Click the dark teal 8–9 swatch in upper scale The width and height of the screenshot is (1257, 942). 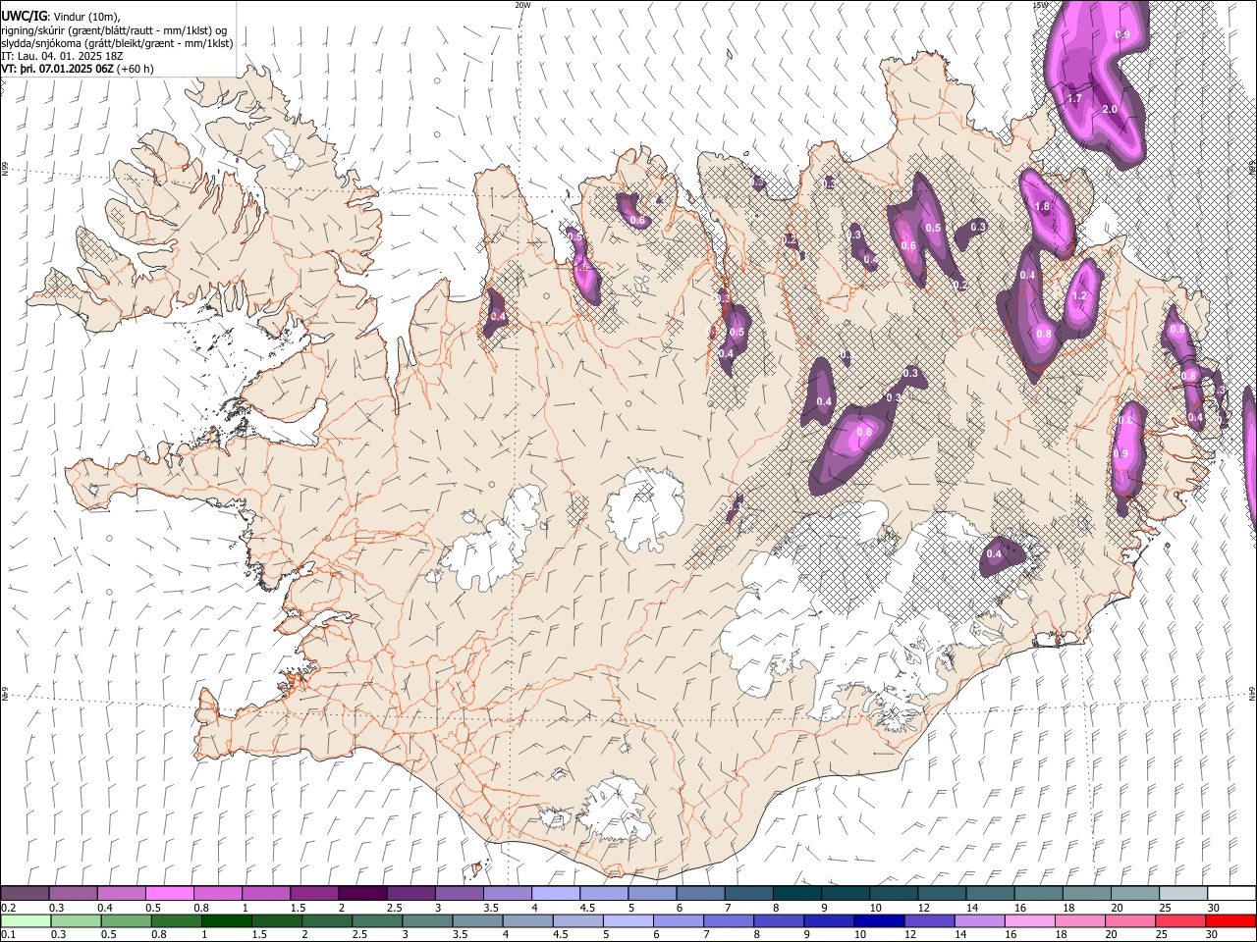tap(795, 894)
